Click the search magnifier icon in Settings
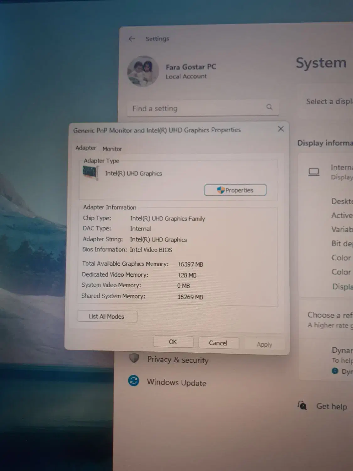 pyautogui.click(x=269, y=107)
